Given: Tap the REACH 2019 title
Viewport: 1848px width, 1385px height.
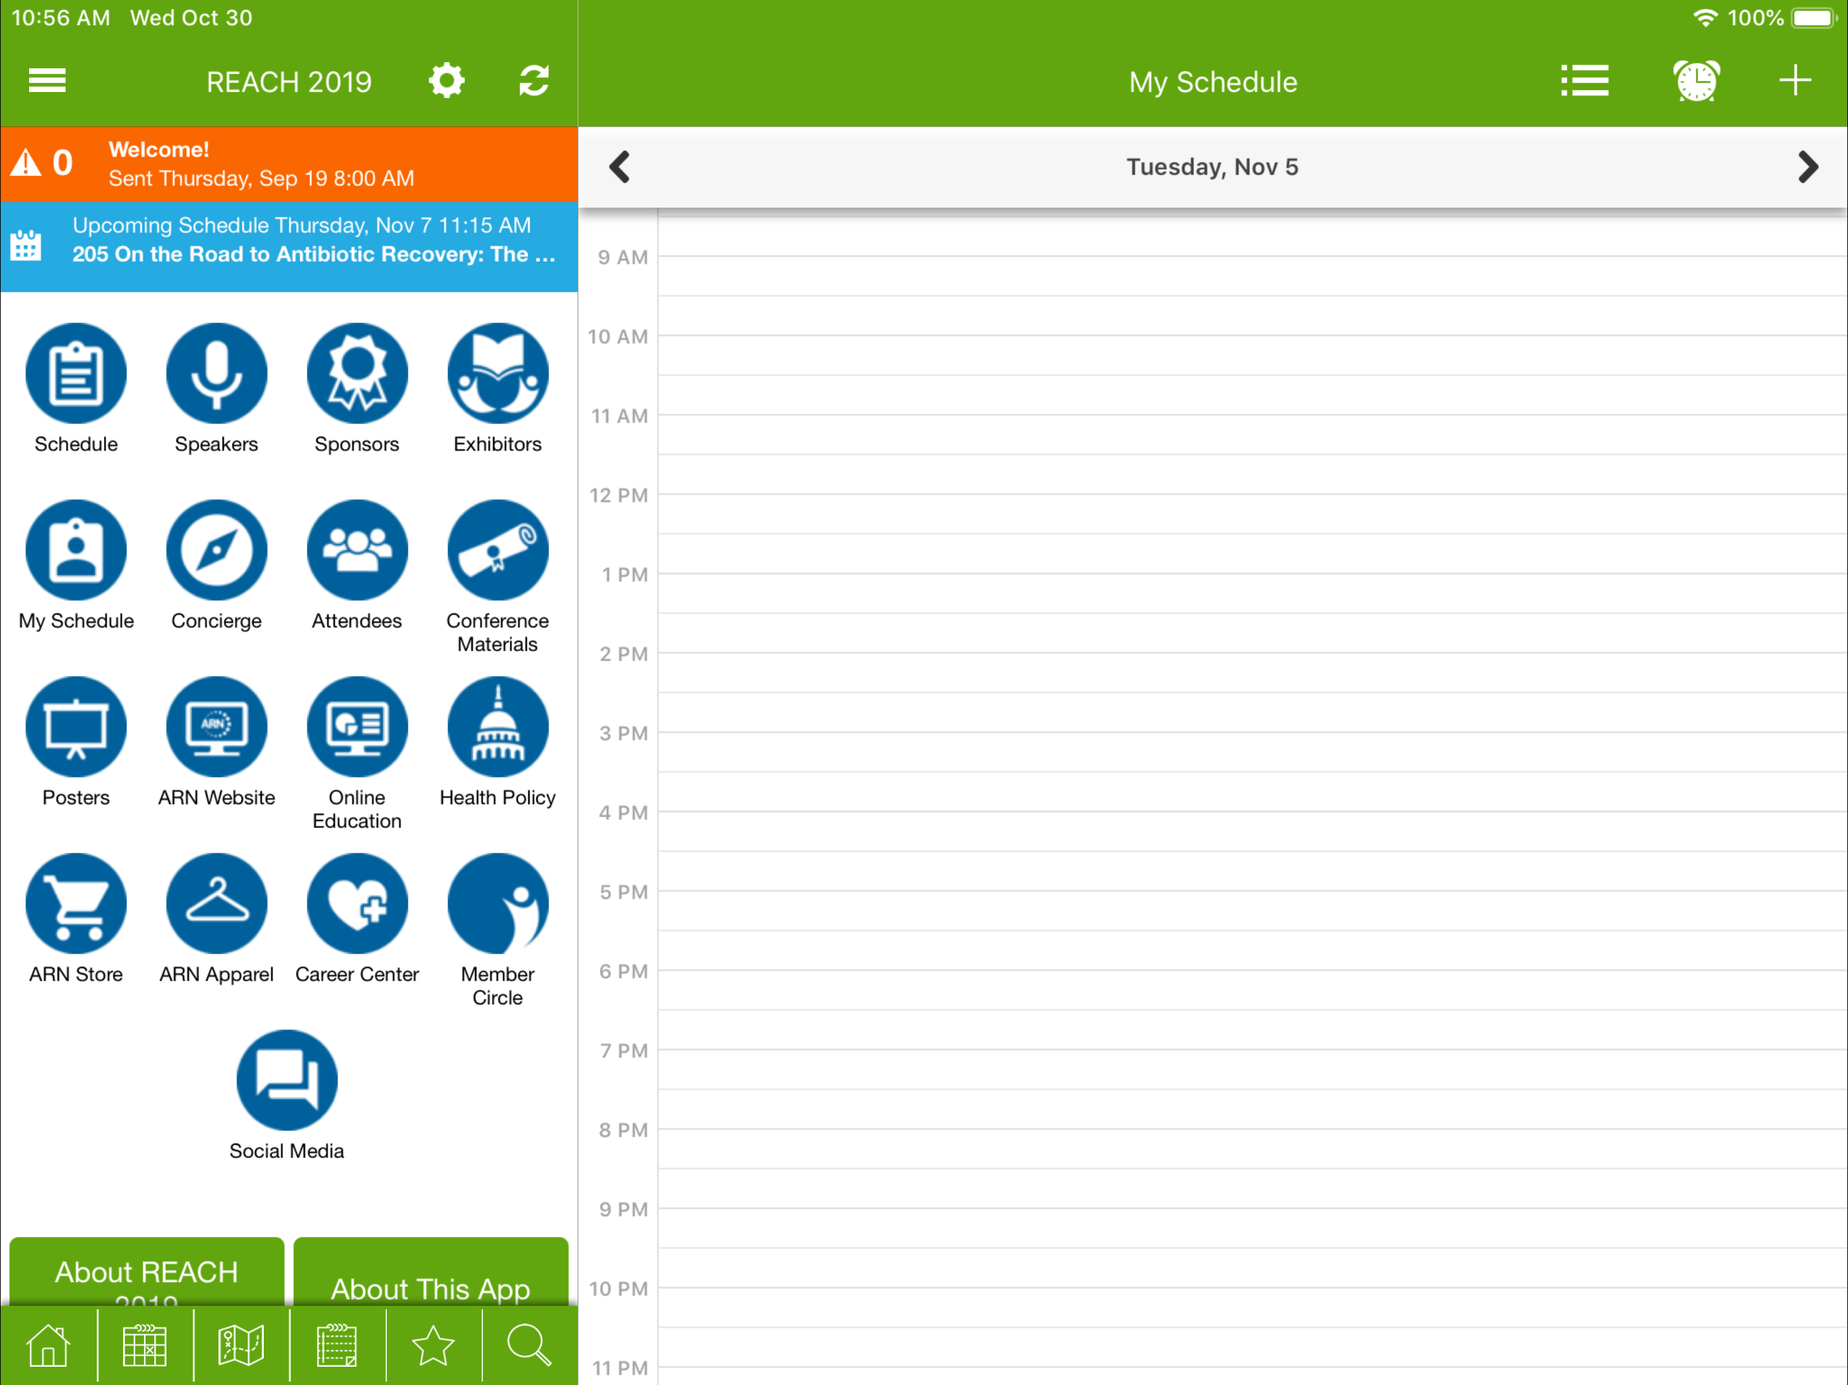Looking at the screenshot, I should click(x=289, y=82).
